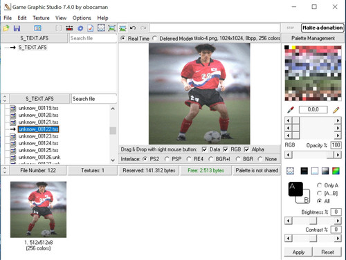Open the Options menu
Image resolution: width=346 pixels, height=260 pixels.
pos(82,18)
